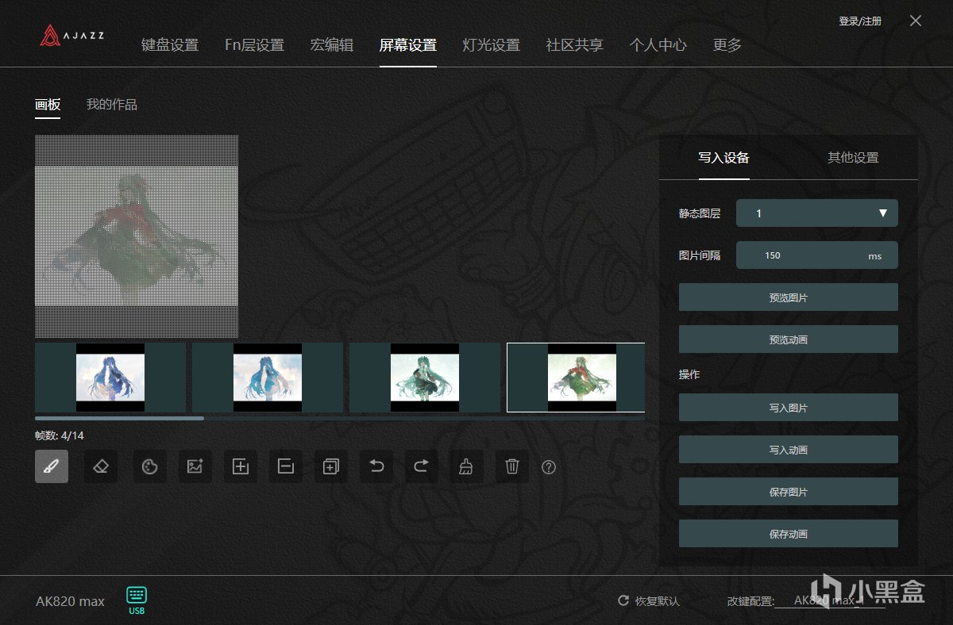Image resolution: width=953 pixels, height=625 pixels.
Task: Open the 静态图层 dropdown
Action: [x=817, y=213]
